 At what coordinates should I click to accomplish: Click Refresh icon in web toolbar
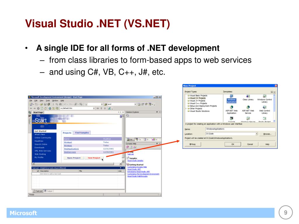(42, 108)
